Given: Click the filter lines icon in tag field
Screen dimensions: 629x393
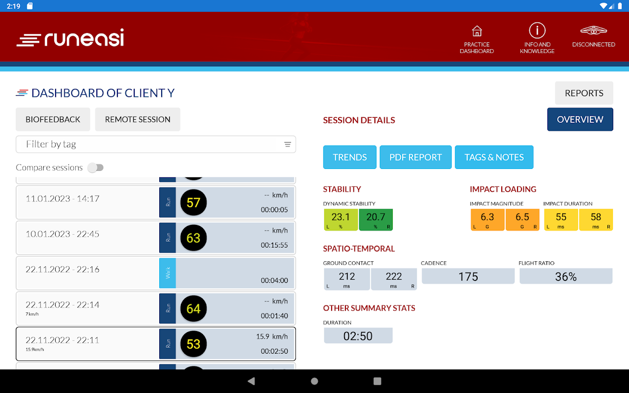Looking at the screenshot, I should pyautogui.click(x=287, y=144).
